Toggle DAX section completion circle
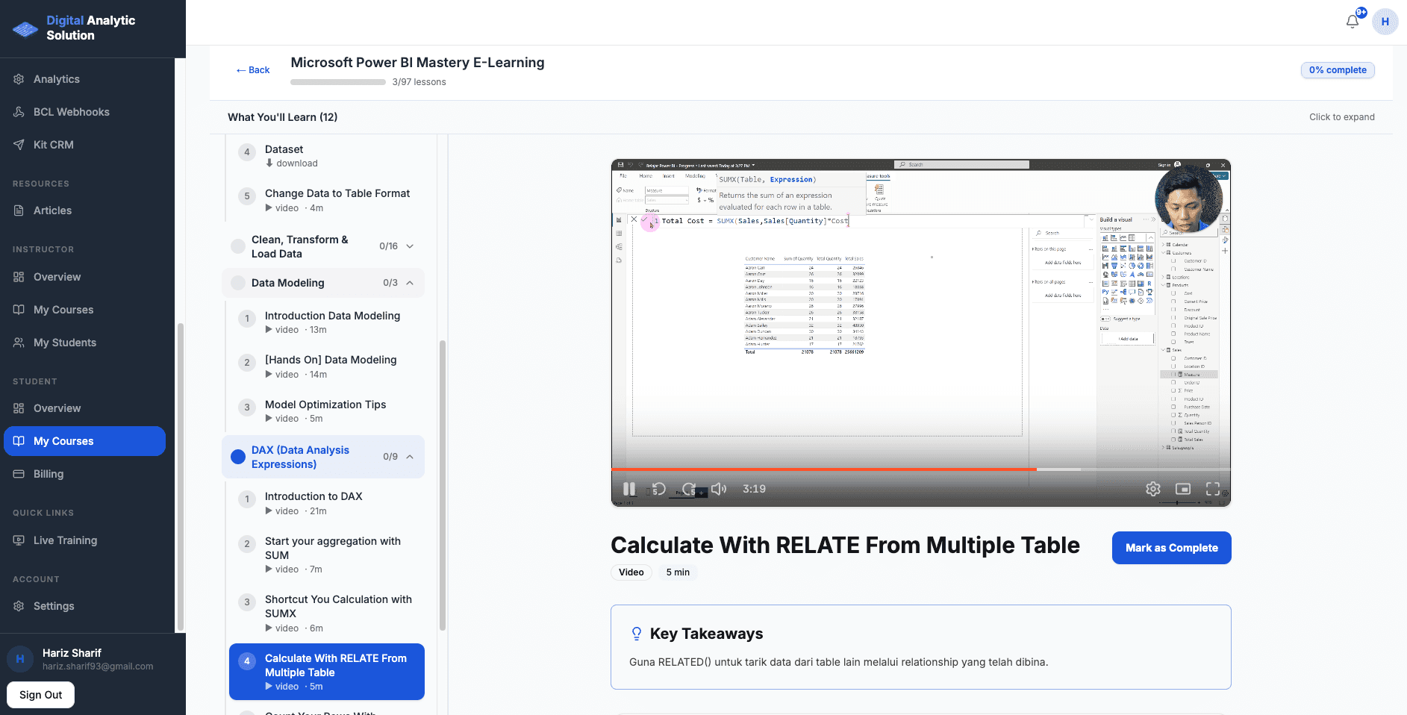Image resolution: width=1407 pixels, height=715 pixels. pos(238,457)
